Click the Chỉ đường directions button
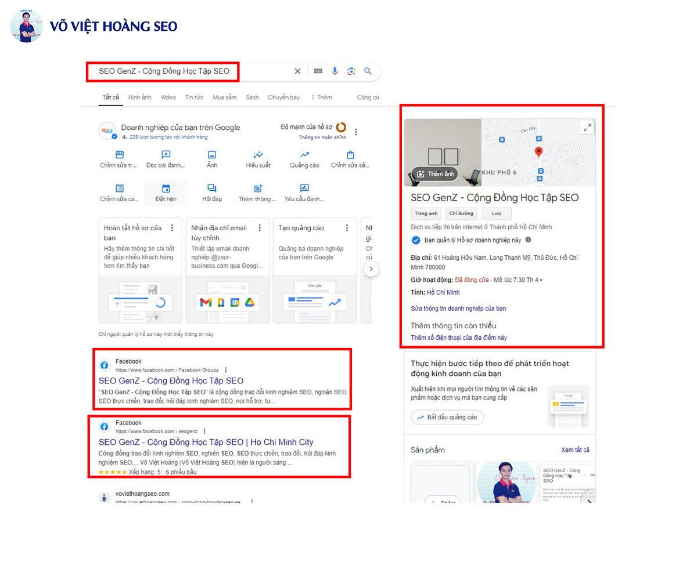This screenshot has height=562, width=697. coord(461,213)
